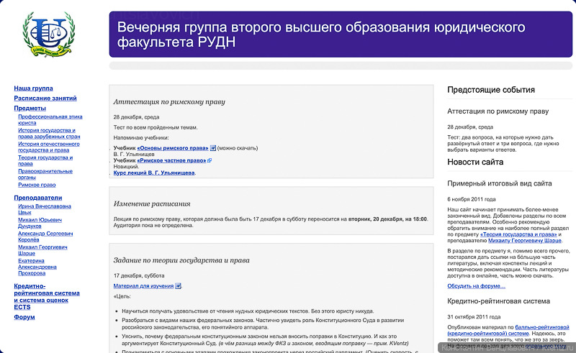
Task: Open the «Преподаватели» section in sidebar
Action: (x=38, y=197)
